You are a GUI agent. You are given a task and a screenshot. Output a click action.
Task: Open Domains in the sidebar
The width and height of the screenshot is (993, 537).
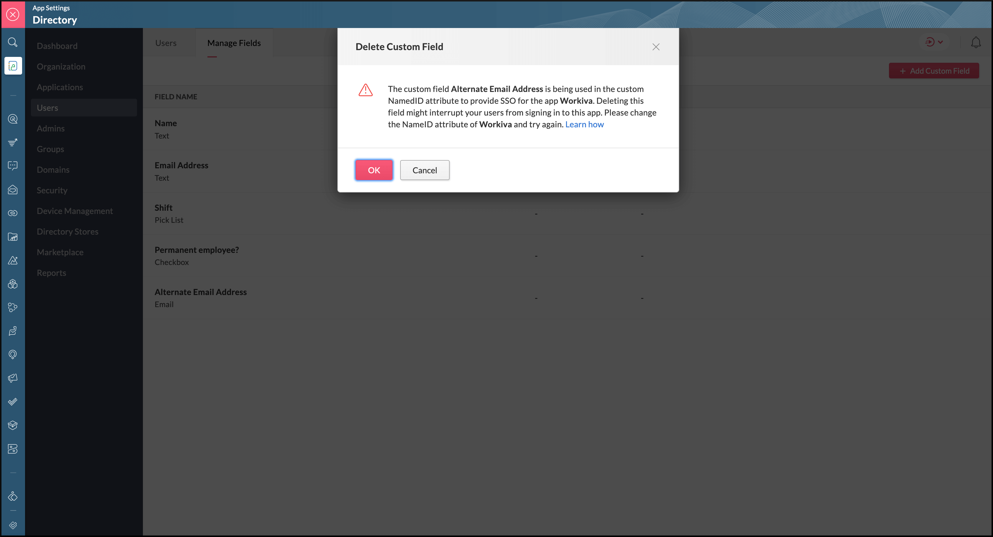pos(53,170)
